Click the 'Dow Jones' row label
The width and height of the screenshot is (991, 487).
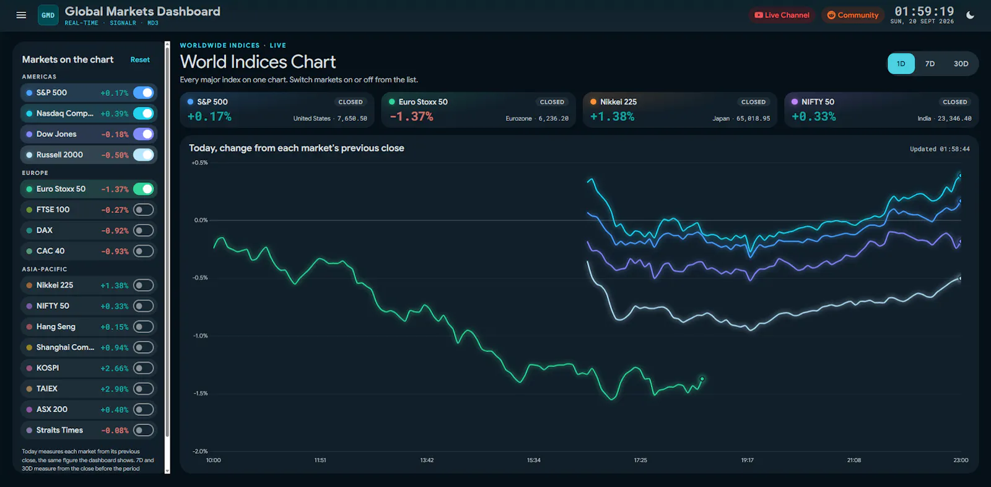point(56,134)
